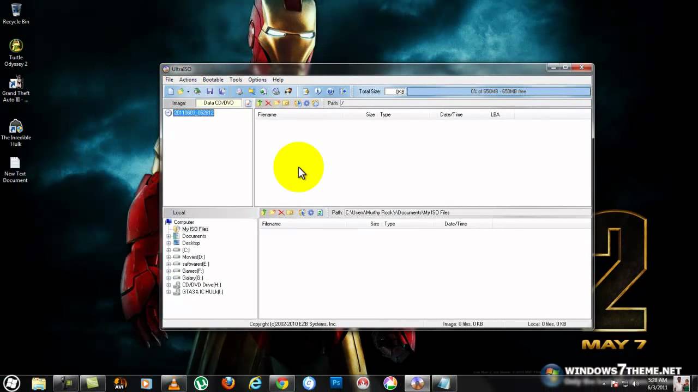Click the Local Path field
This screenshot has height=392, width=698.
tap(467, 212)
